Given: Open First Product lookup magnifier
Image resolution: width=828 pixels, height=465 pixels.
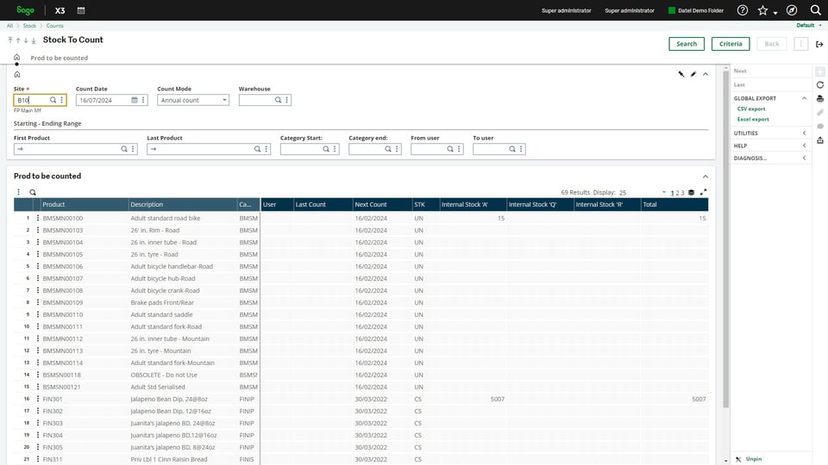Looking at the screenshot, I should pyautogui.click(x=124, y=149).
